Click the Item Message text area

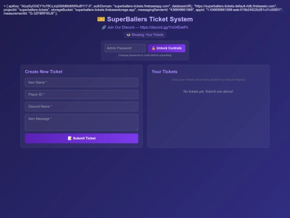[x=82, y=122]
